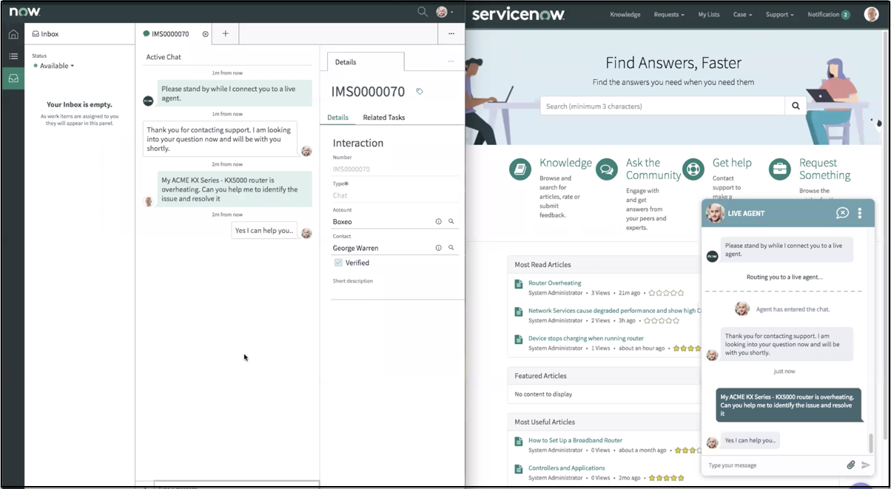Image resolution: width=891 pixels, height=489 pixels.
Task: Rate Router Overheating with star rating
Action: click(x=667, y=293)
